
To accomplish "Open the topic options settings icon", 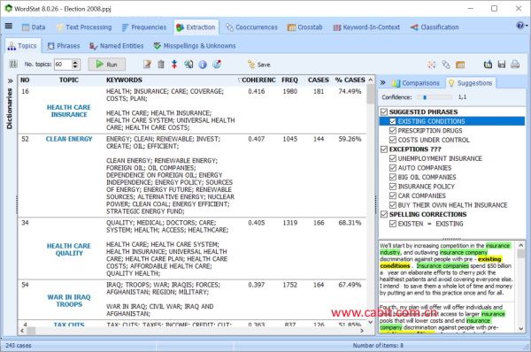I will (13, 64).
